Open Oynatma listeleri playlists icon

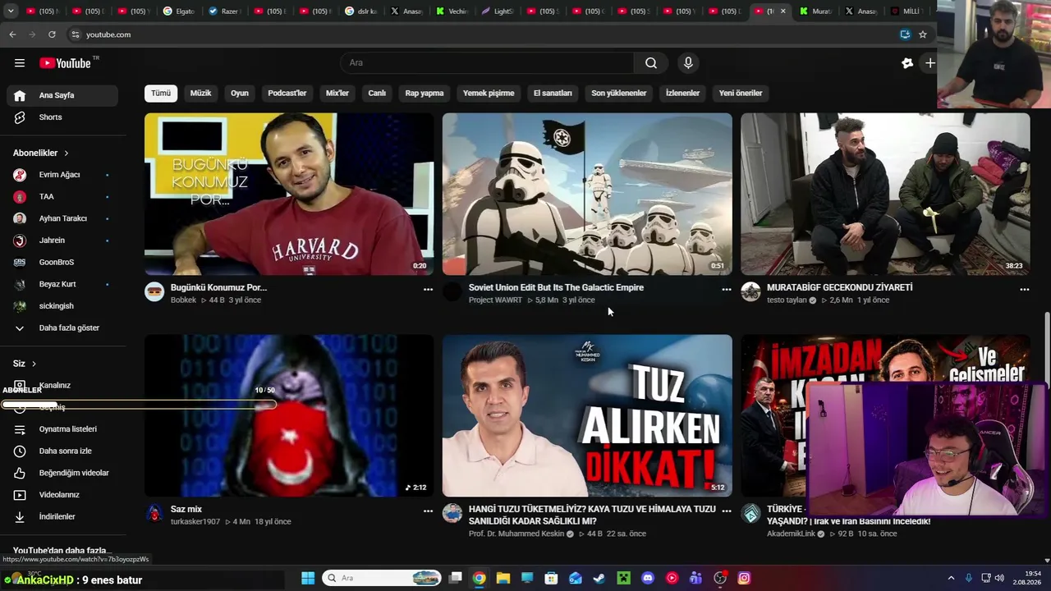(21, 429)
